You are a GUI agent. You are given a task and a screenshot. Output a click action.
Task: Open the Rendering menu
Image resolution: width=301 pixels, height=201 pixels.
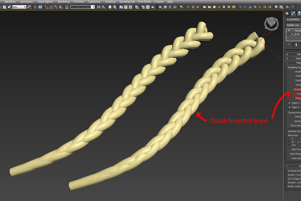tap(63, 2)
